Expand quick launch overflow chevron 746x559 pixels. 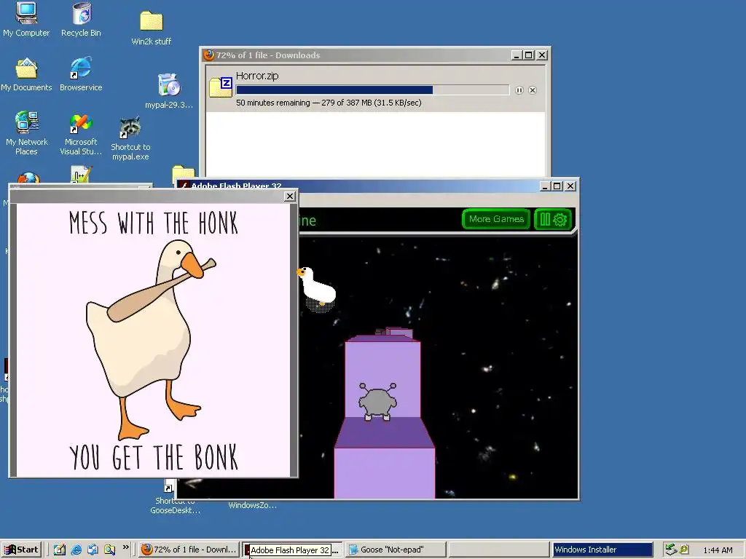point(125,547)
